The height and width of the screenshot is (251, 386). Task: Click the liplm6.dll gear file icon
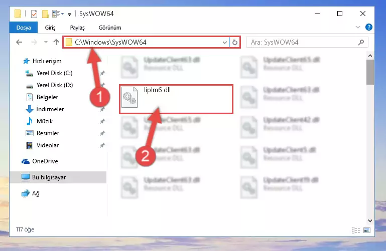point(130,98)
